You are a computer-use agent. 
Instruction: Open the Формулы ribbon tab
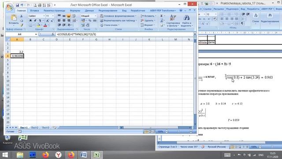[x=75, y=11]
